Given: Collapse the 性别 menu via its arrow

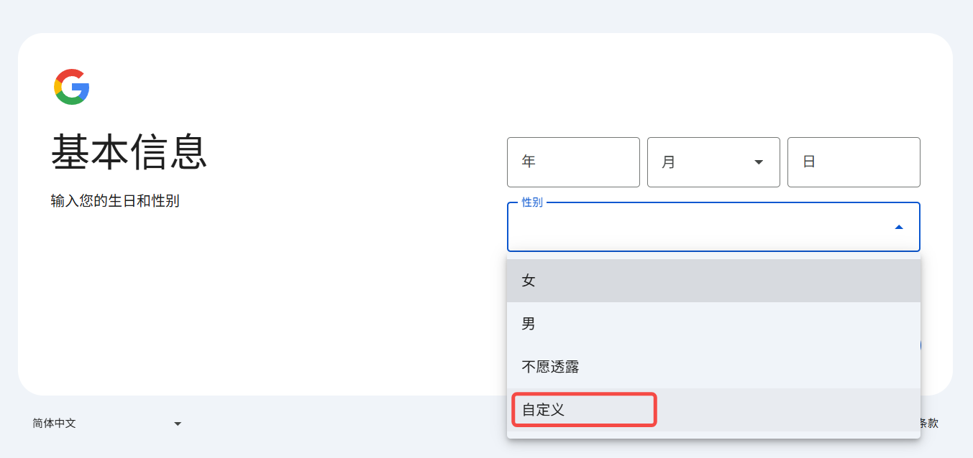Looking at the screenshot, I should 898,228.
